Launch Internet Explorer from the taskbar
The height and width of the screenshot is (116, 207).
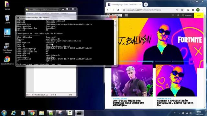pyautogui.click(x=14, y=113)
